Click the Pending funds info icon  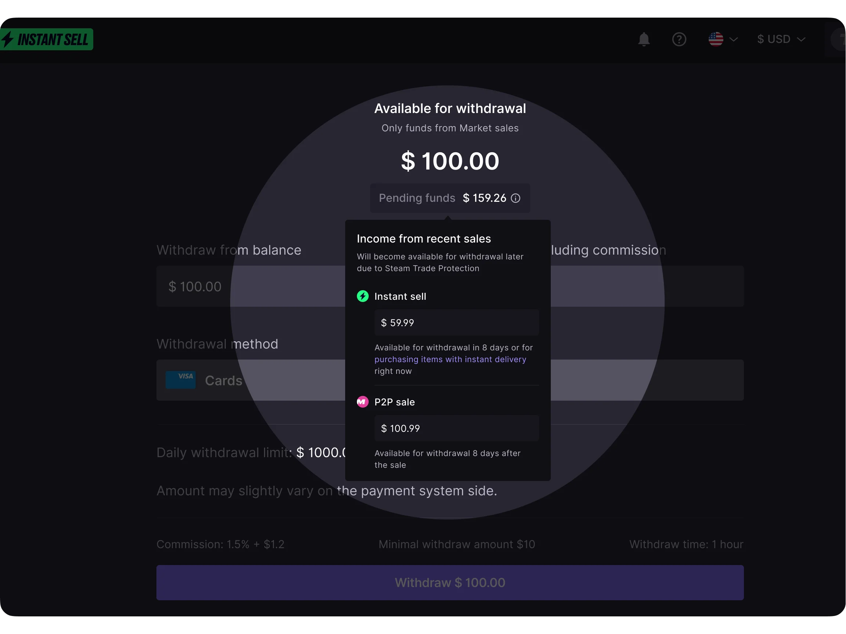point(516,198)
